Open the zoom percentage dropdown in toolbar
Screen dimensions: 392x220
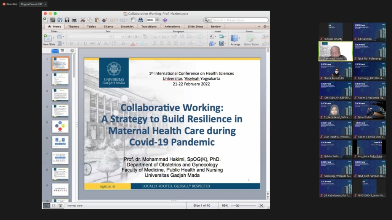click(x=157, y=20)
